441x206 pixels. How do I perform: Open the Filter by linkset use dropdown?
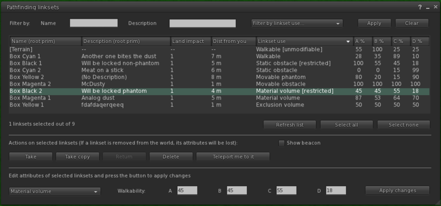click(297, 23)
